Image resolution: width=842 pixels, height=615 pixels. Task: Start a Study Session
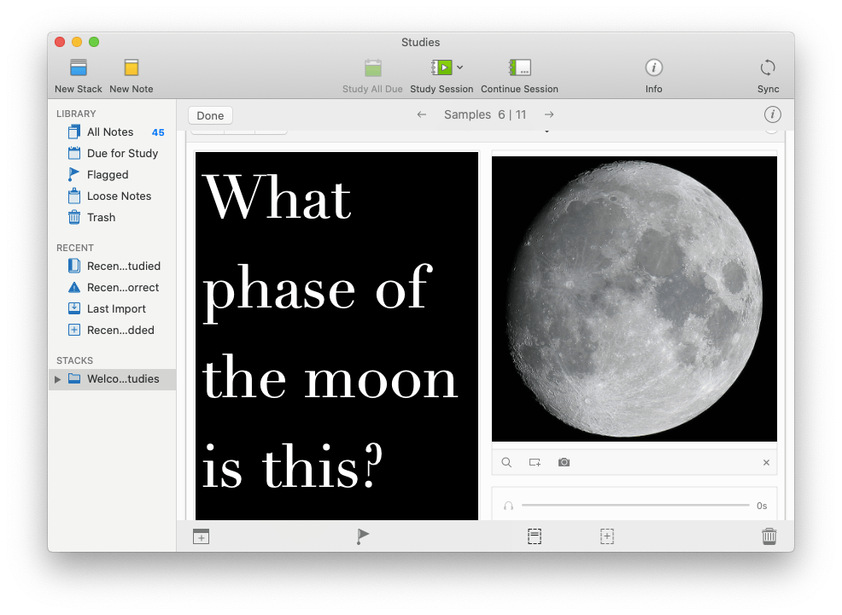click(441, 68)
